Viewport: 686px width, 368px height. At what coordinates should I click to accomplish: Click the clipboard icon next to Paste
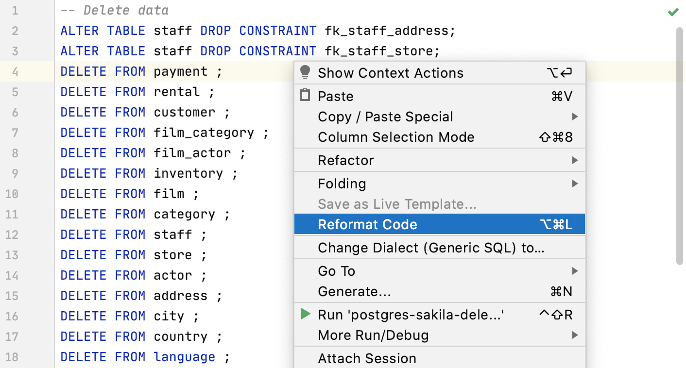click(x=305, y=96)
